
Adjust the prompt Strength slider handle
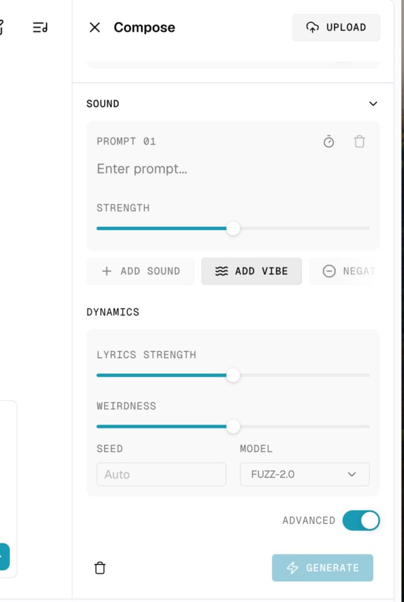click(x=233, y=228)
